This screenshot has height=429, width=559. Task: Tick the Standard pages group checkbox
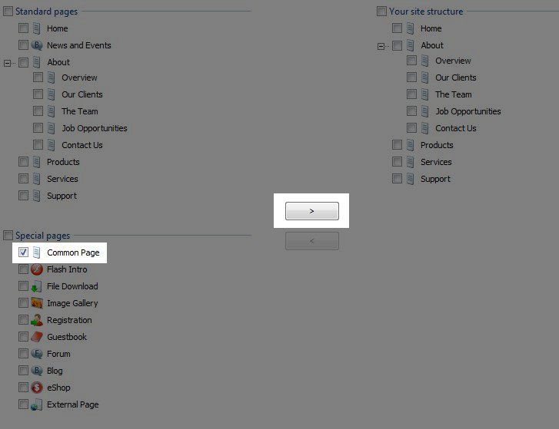(x=8, y=12)
